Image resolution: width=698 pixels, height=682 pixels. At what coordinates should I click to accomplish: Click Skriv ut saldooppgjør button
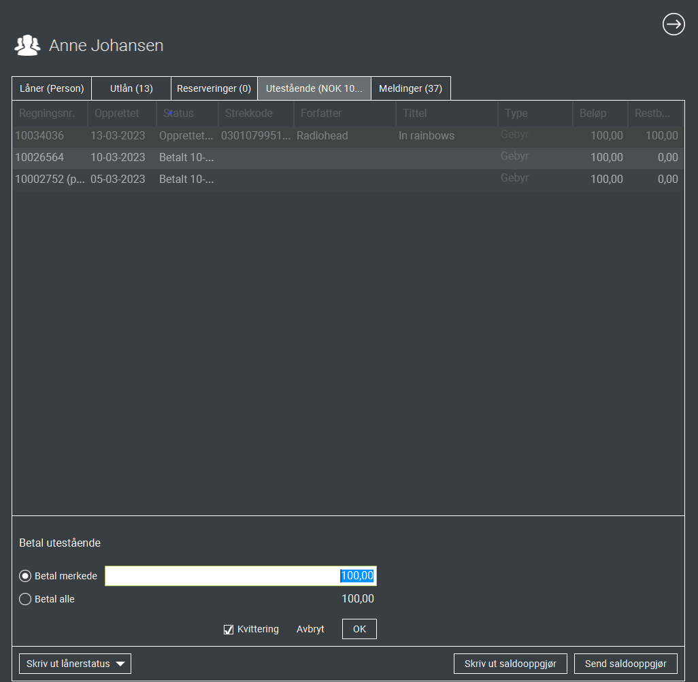(510, 664)
